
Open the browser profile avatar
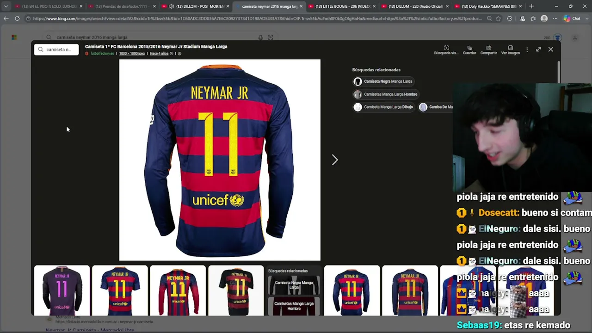pos(544,18)
